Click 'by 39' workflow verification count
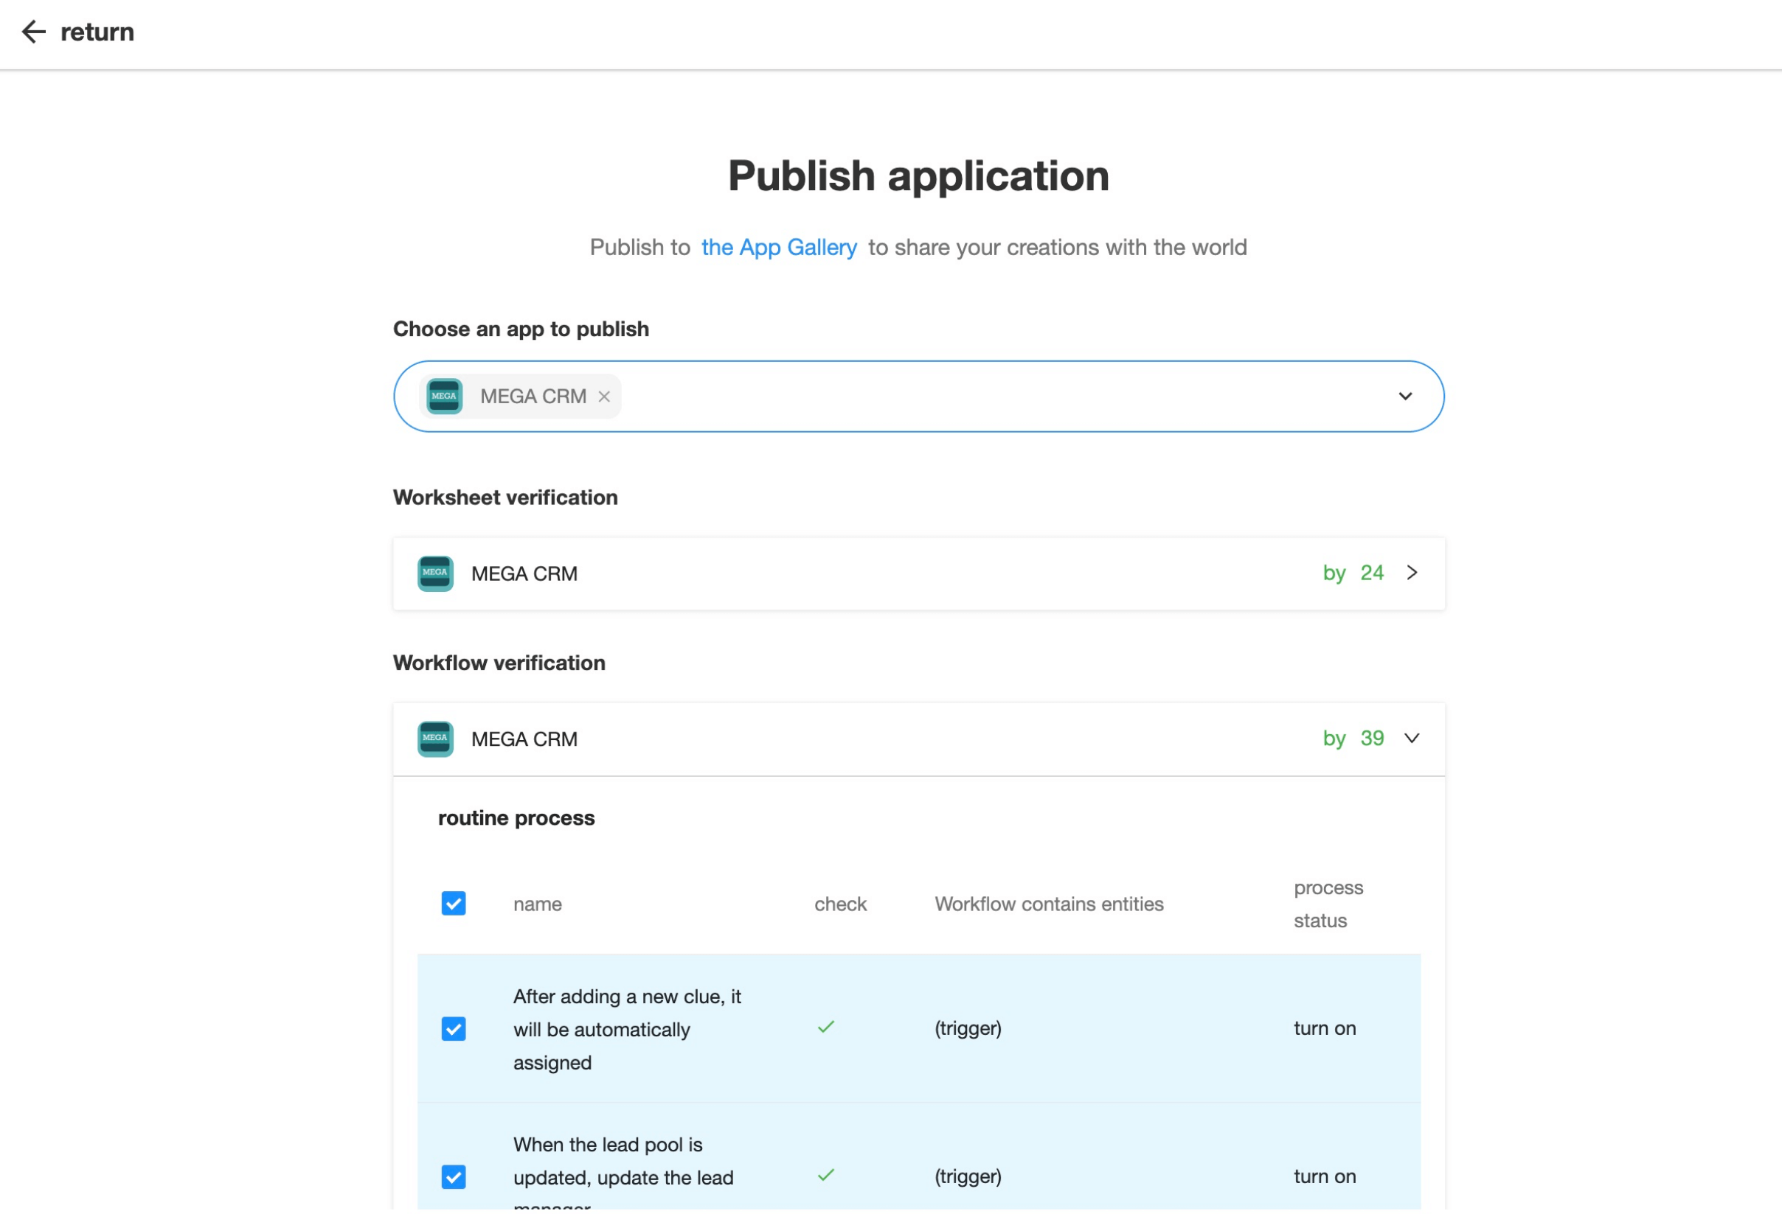Screen dimensions: 1782x1214 pos(1353,739)
